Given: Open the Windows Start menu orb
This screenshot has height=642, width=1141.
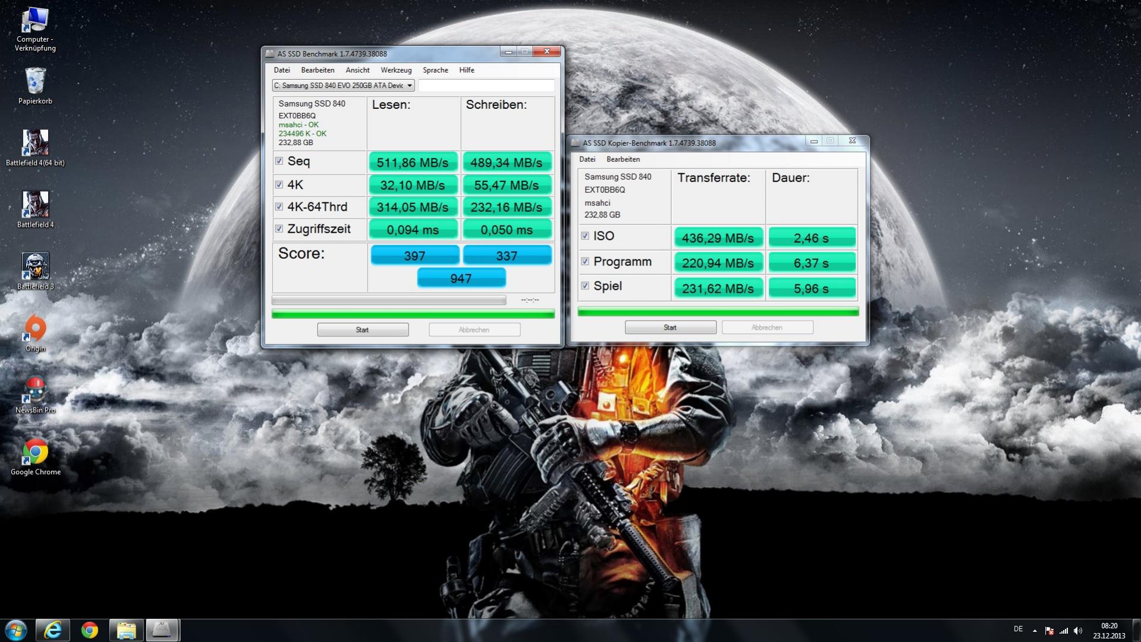Looking at the screenshot, I should click(x=16, y=630).
